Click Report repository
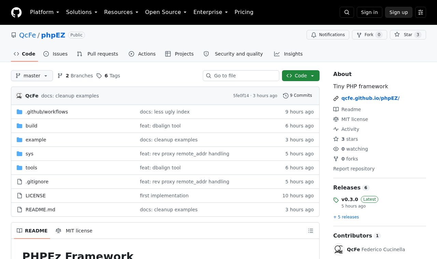 (354, 169)
